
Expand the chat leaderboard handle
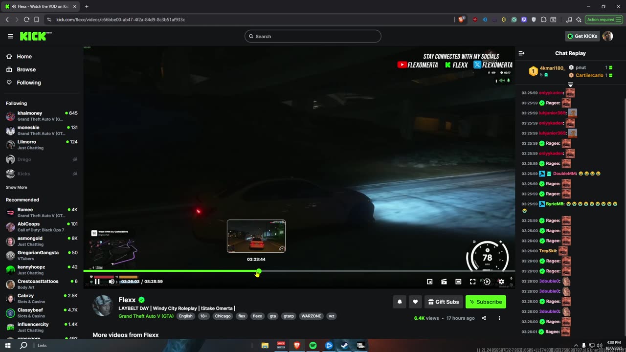click(570, 85)
